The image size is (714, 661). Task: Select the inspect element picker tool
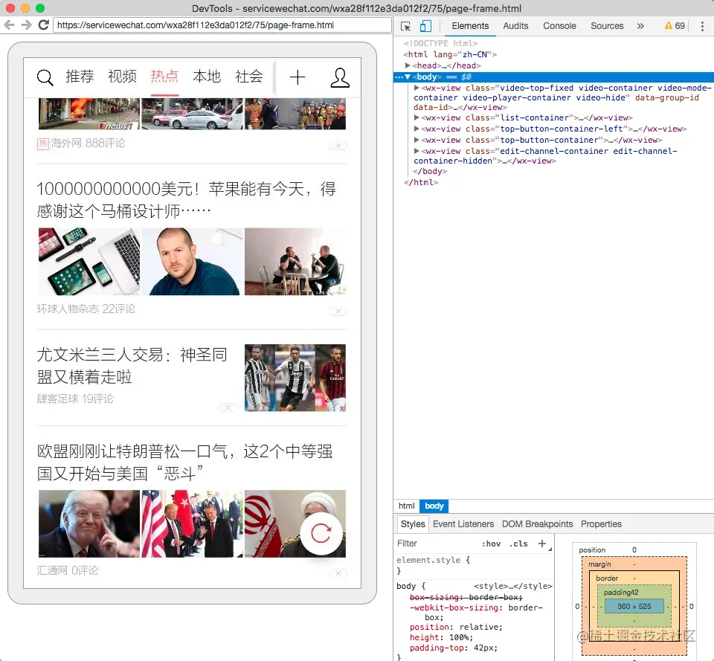pyautogui.click(x=406, y=26)
